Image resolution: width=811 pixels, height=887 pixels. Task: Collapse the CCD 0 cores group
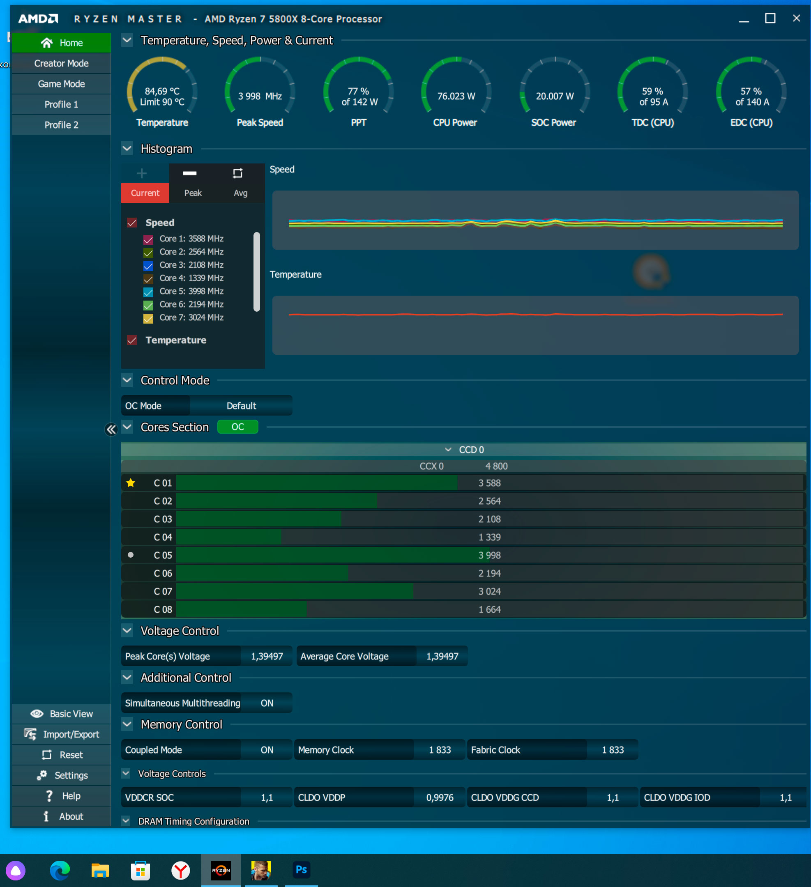point(448,450)
